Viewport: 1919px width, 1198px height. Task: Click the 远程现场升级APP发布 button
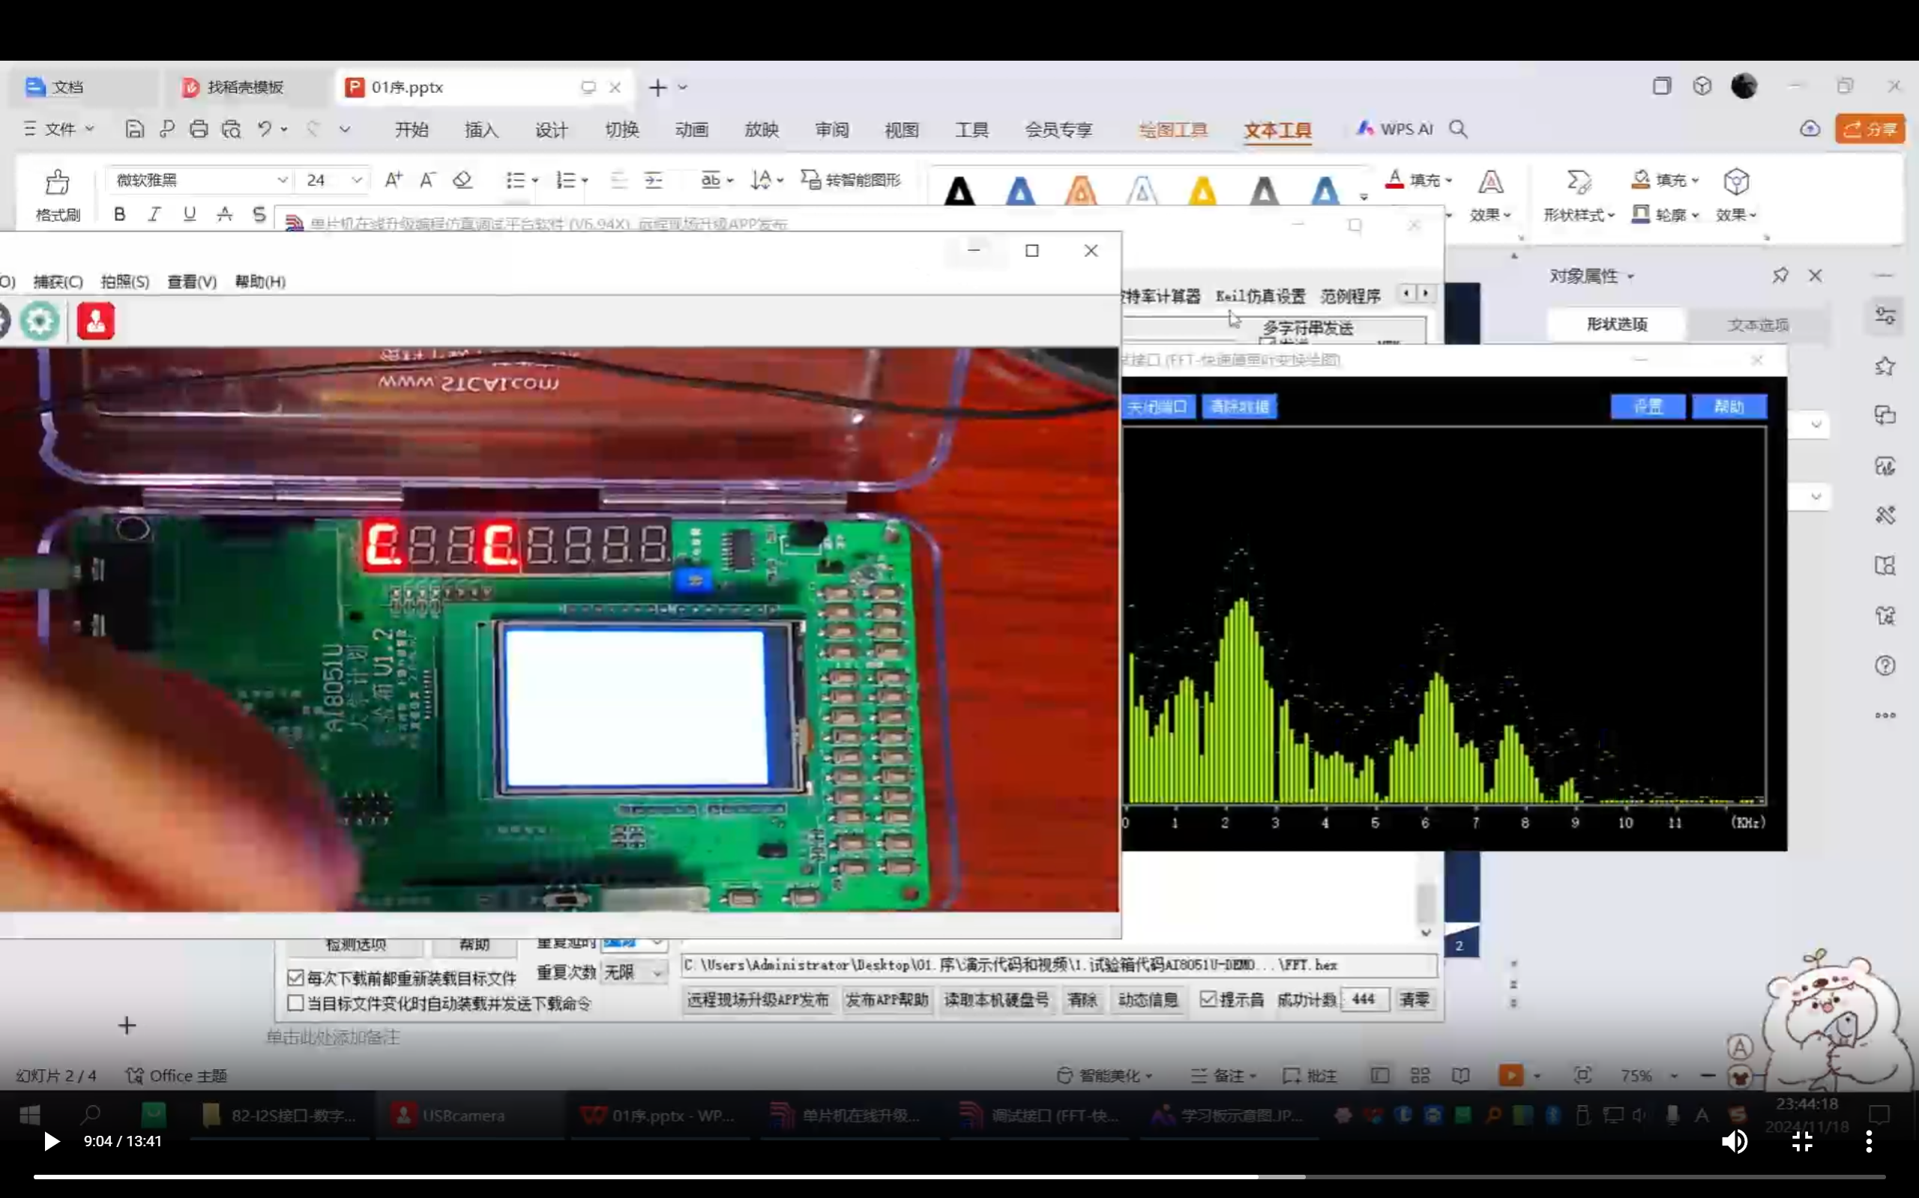(x=757, y=999)
